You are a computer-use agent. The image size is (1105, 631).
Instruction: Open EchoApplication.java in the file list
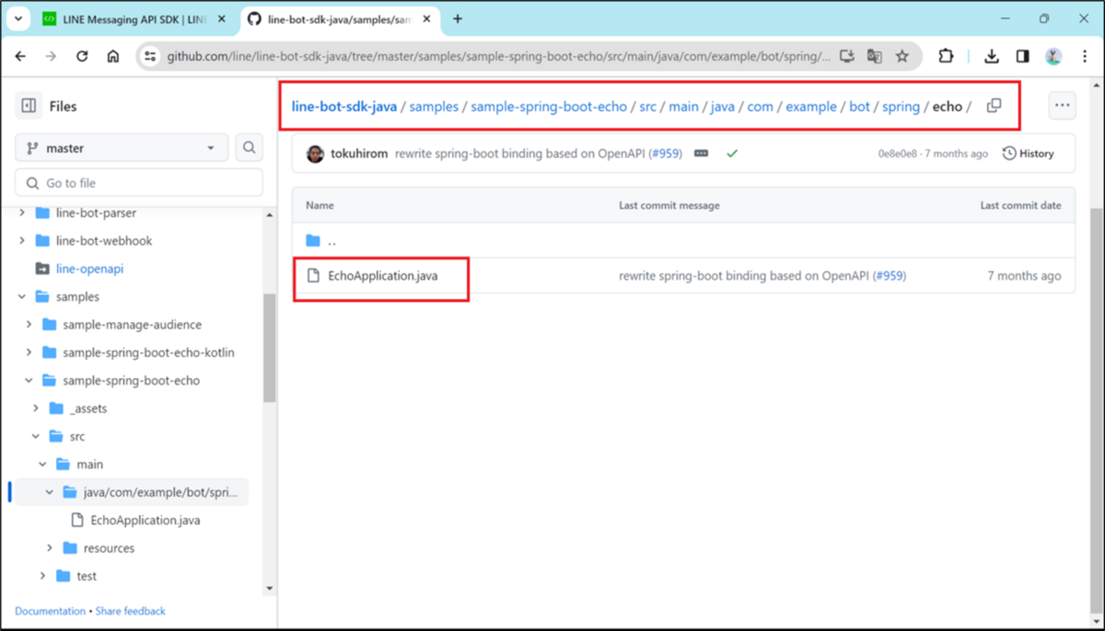click(x=383, y=276)
